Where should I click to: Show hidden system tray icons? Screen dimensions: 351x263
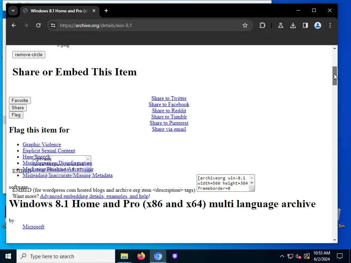(x=282, y=256)
